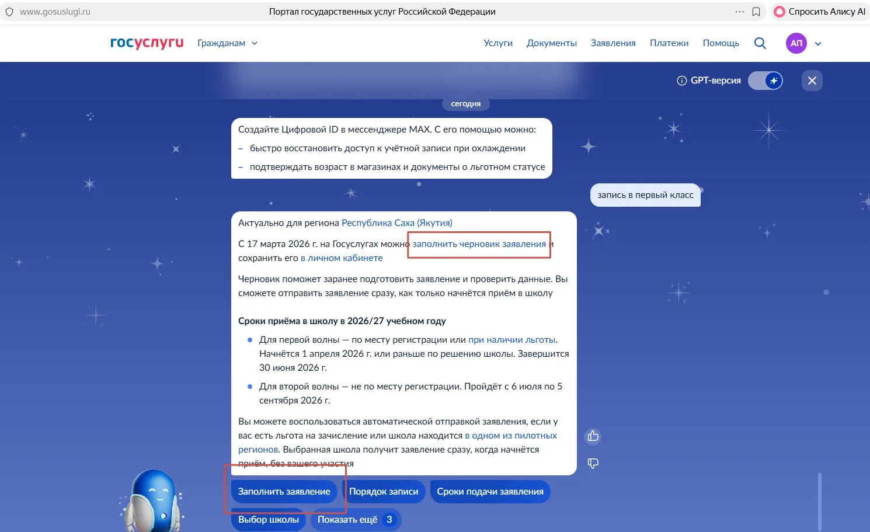
Task: Click the запись в первый класс message
Action: tap(645, 195)
